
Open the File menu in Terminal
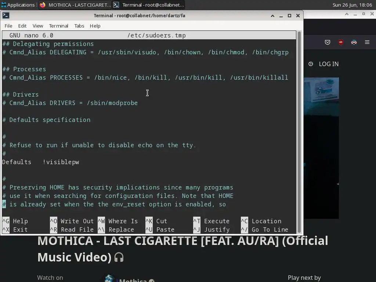coord(8,26)
